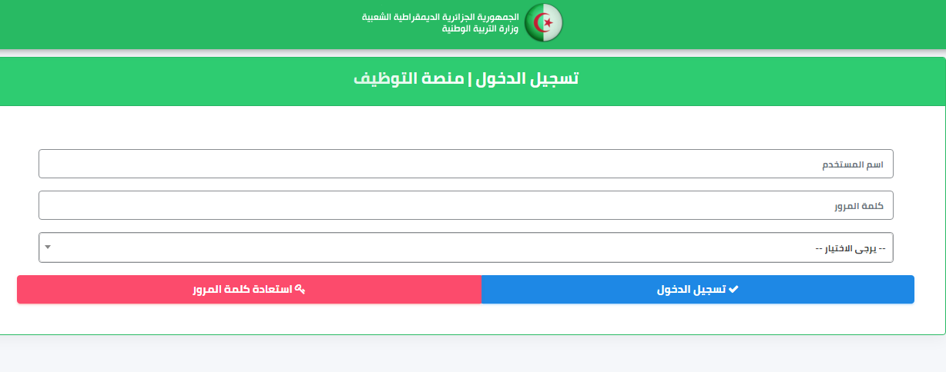Viewport: 946px width, 372px height.
Task: Click the key icon beside استعادة كلمة المرور
Action: pos(300,289)
